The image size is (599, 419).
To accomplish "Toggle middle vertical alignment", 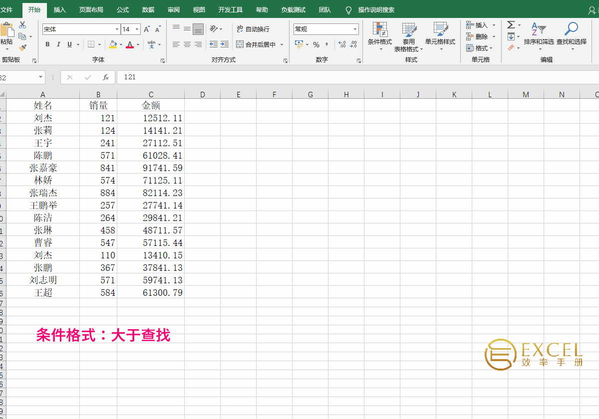I will pos(187,29).
